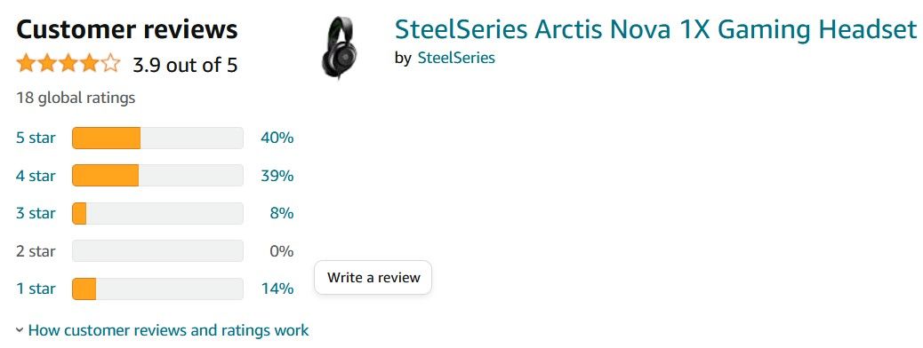This screenshot has height=348, width=923.
Task: Click the five-star rating icon row
Action: point(68,63)
